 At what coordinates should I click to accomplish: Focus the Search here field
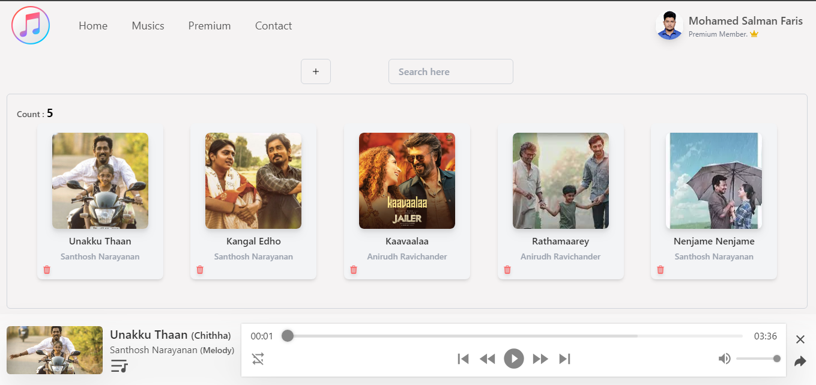[451, 71]
